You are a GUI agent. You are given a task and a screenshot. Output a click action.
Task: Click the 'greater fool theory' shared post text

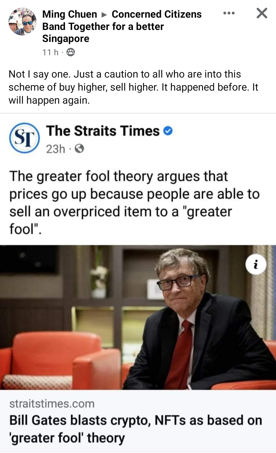pyautogui.click(x=134, y=202)
